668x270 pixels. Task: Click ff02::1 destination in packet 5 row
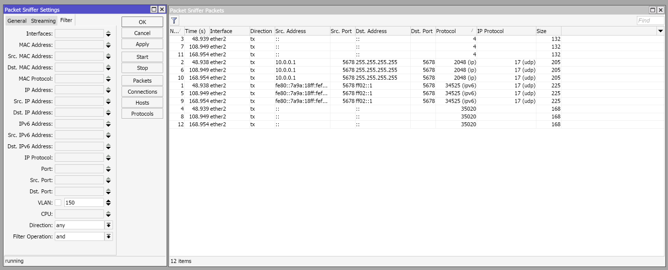click(x=364, y=93)
